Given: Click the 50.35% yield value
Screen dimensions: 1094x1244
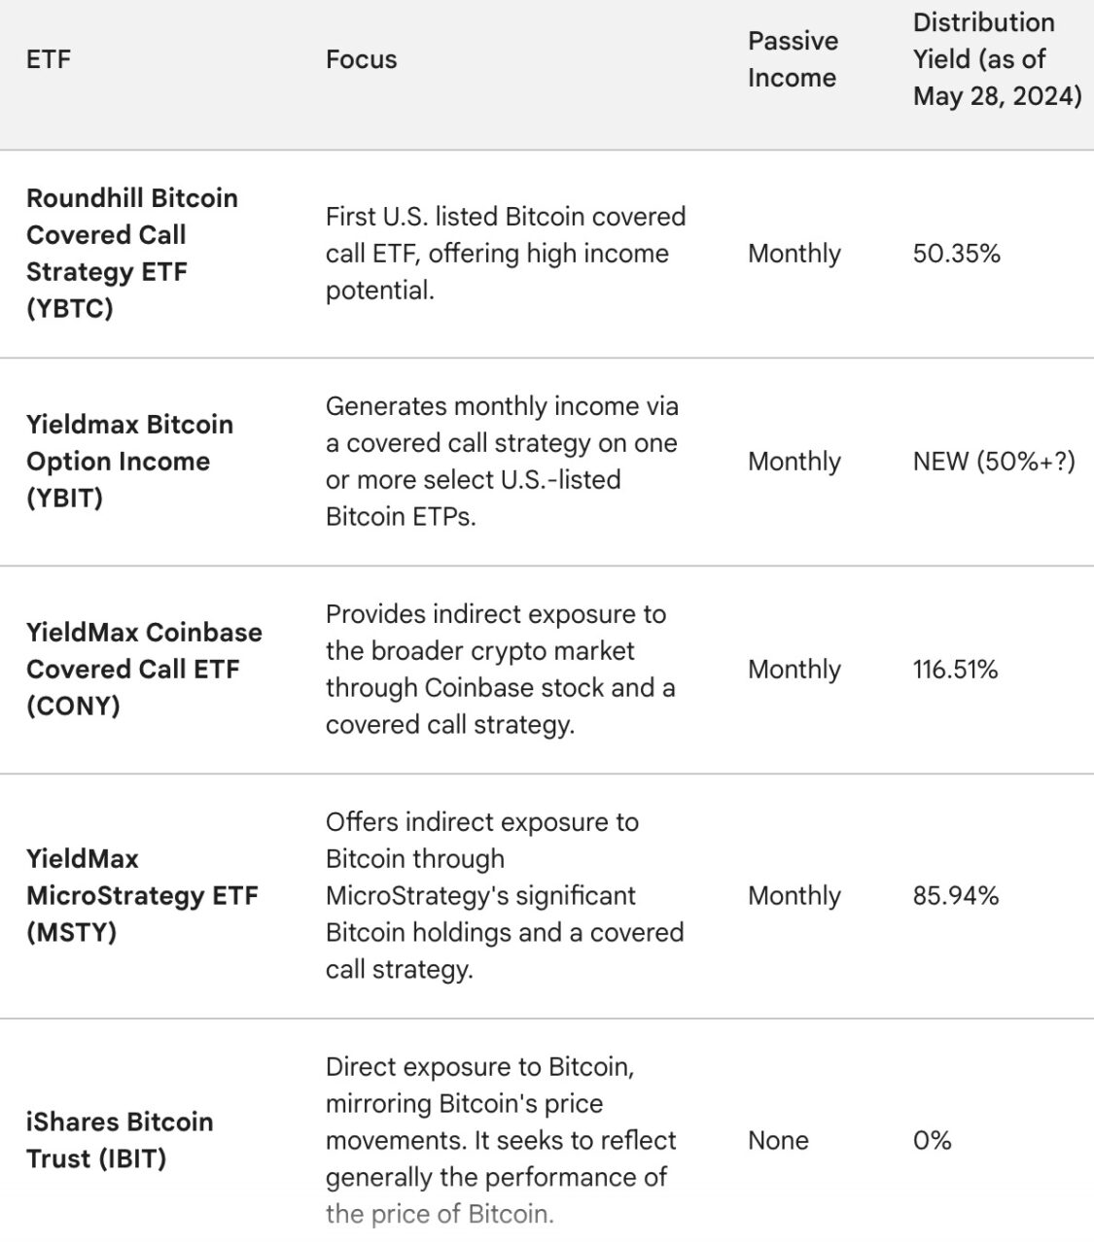Looking at the screenshot, I should [956, 254].
